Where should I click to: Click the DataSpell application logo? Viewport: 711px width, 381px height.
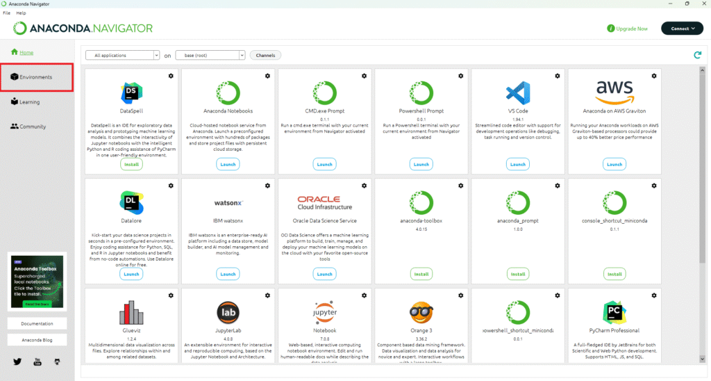click(131, 93)
